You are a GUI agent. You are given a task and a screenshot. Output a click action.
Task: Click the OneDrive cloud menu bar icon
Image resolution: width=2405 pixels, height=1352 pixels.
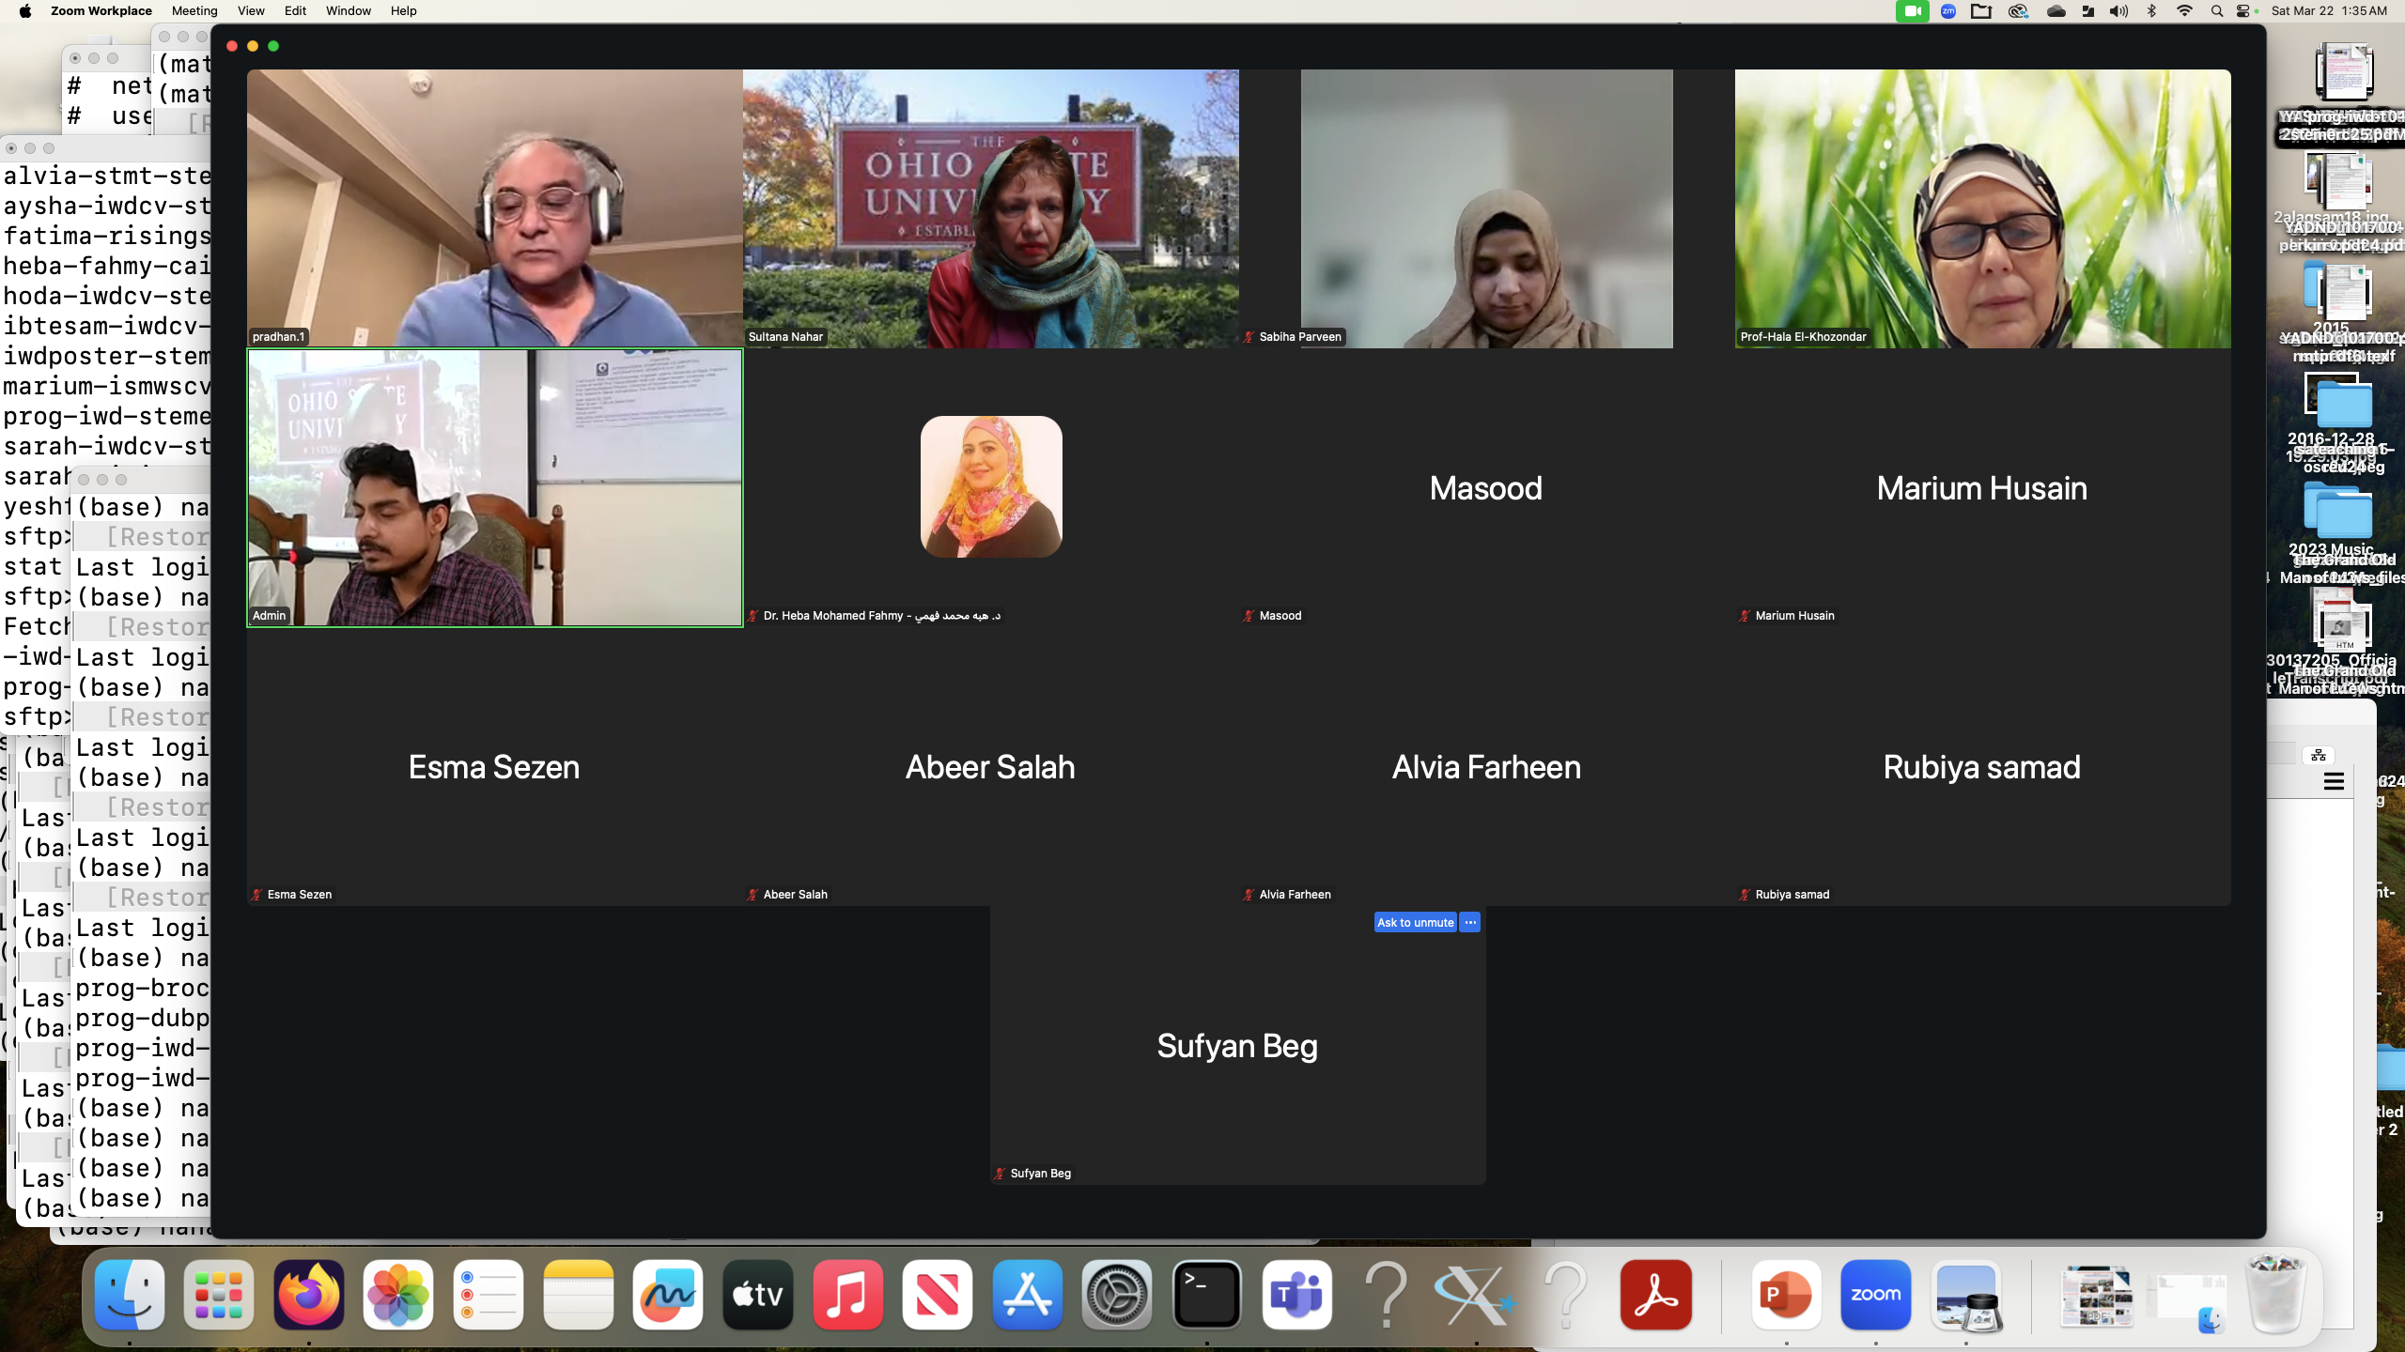click(x=2056, y=11)
